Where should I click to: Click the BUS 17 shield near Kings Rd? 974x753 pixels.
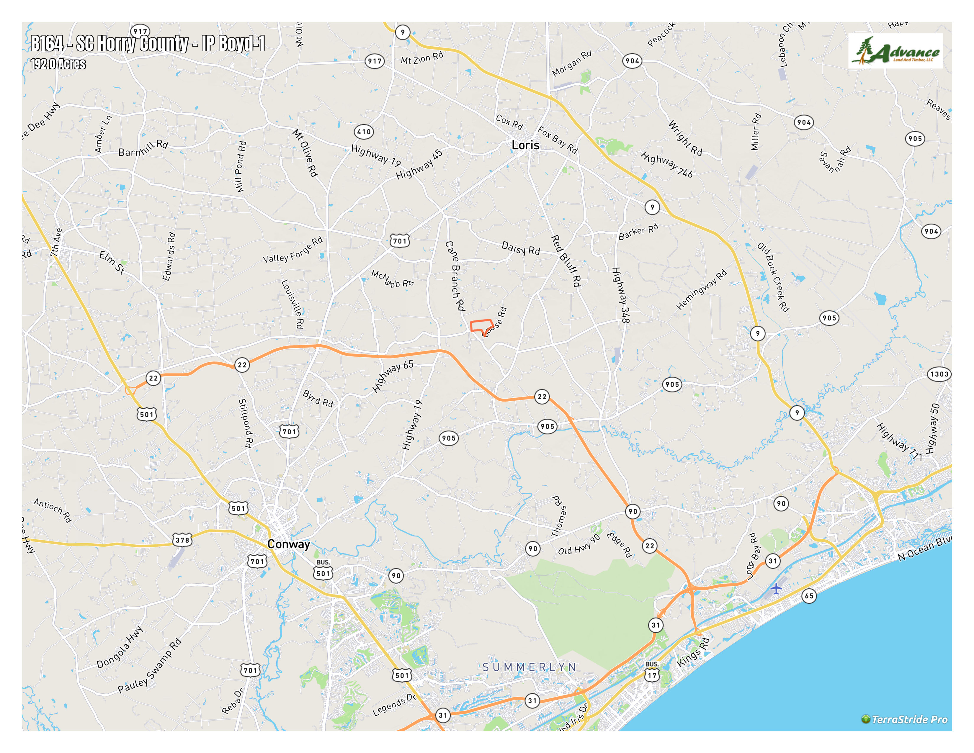(x=652, y=671)
